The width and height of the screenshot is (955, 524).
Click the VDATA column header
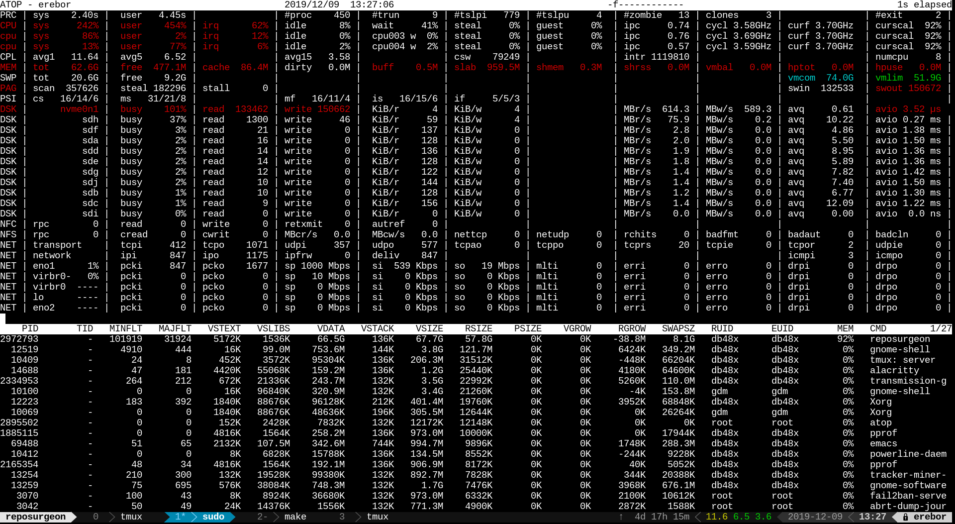pyautogui.click(x=331, y=329)
